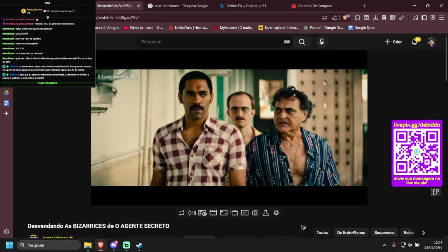Open the browser downloads arrow icon
448x252 pixels.
click(375, 17)
